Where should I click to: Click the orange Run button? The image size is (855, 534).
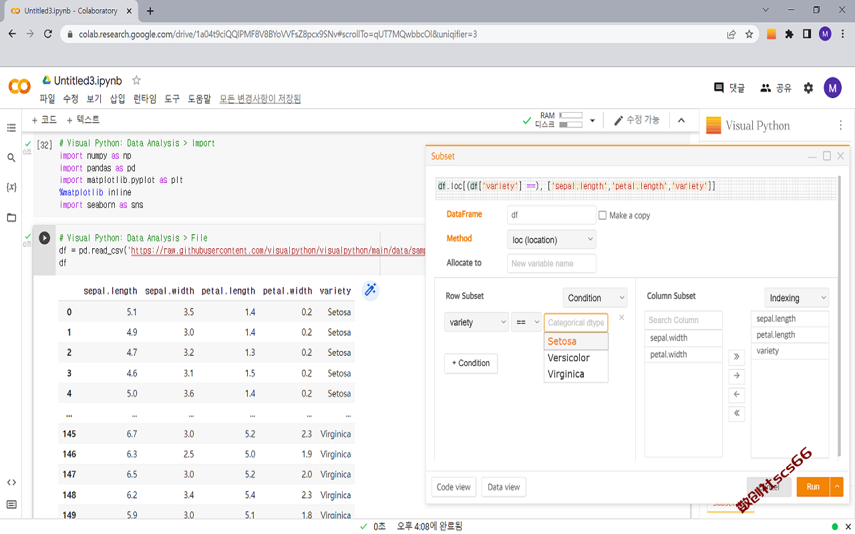click(x=813, y=487)
